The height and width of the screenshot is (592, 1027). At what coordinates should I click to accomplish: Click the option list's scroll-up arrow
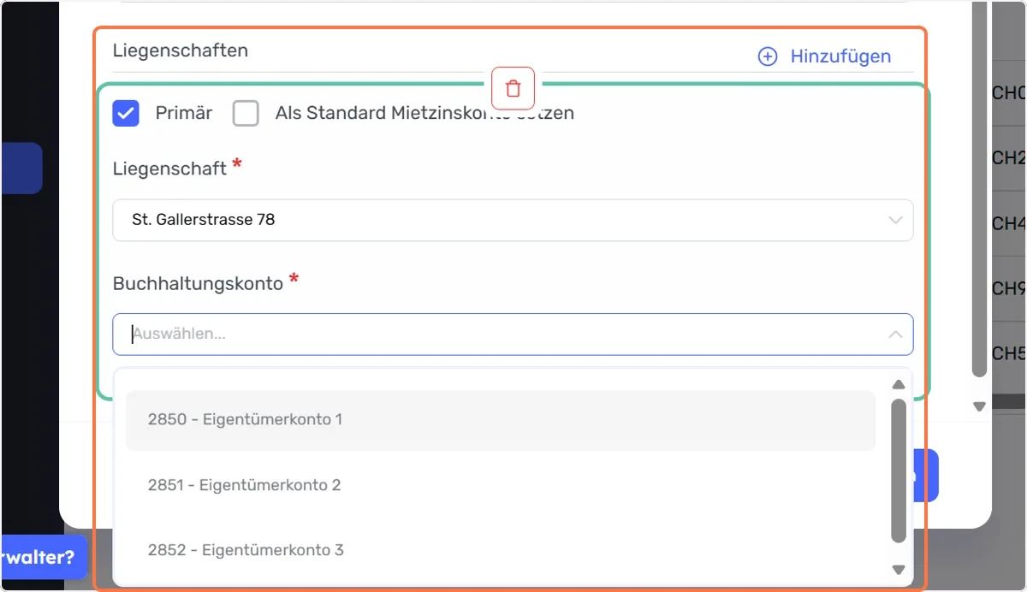tap(899, 385)
